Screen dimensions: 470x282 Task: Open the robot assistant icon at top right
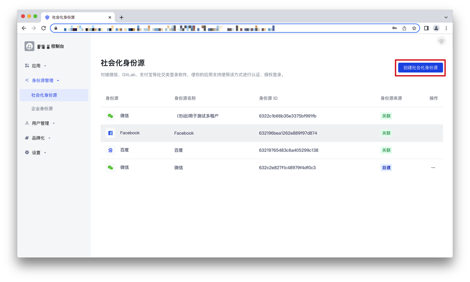pos(441,41)
